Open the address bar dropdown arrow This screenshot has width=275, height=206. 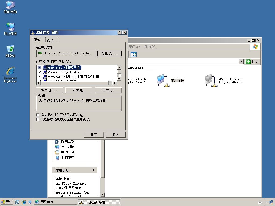coord(241,62)
